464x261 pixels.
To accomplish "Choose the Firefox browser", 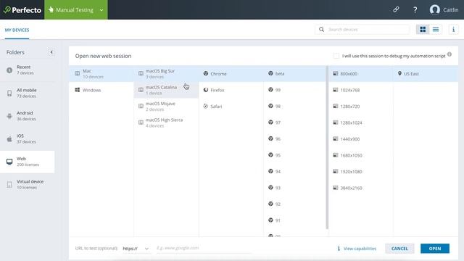I will 231,90.
